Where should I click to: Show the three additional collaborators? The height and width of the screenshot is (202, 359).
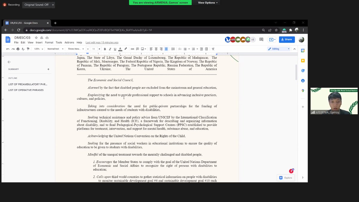pos(252,39)
